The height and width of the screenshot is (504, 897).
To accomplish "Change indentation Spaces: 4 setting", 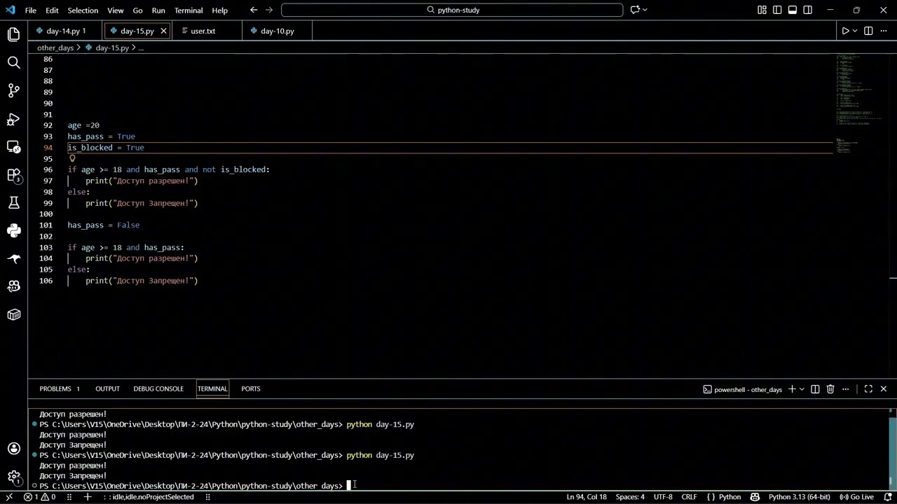I will tap(630, 497).
